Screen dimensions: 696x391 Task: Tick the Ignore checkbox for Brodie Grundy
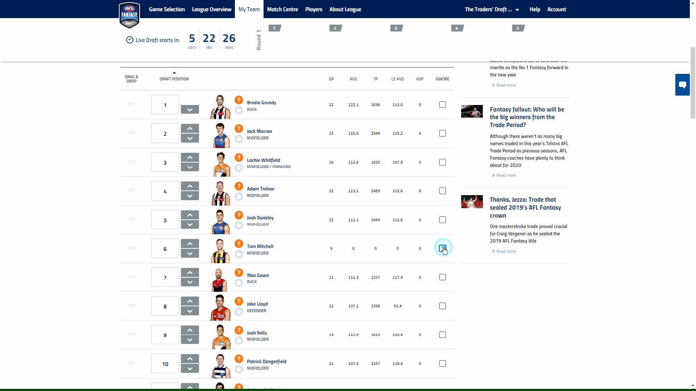click(442, 105)
